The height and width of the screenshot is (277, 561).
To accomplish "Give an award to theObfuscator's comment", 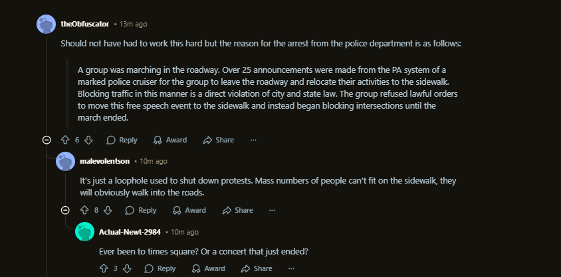I will [170, 140].
